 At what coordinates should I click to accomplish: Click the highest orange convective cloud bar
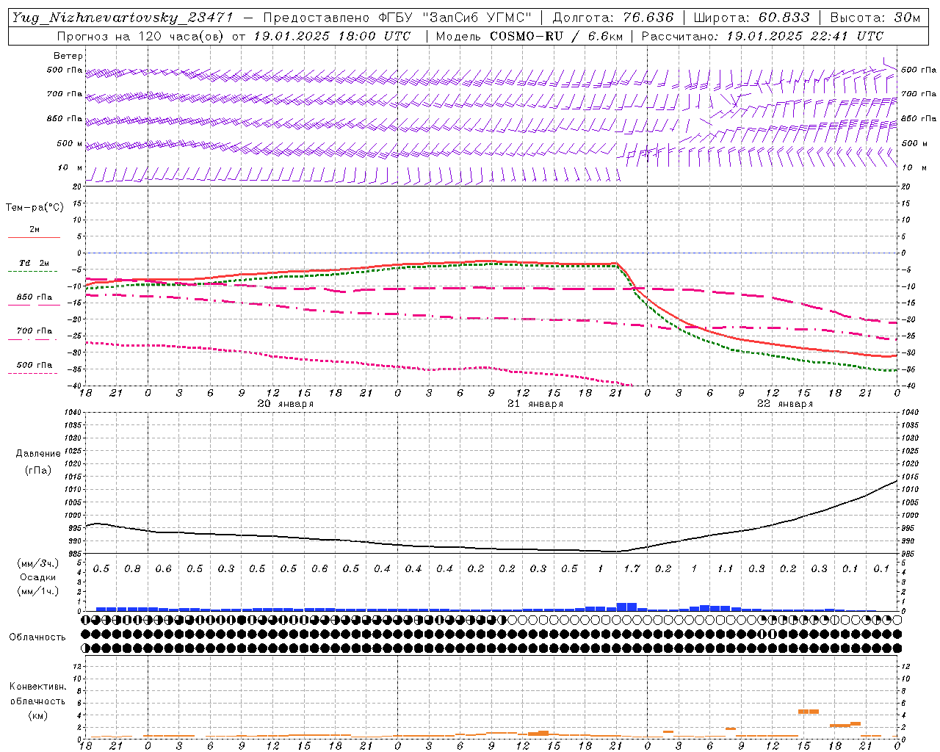809,711
